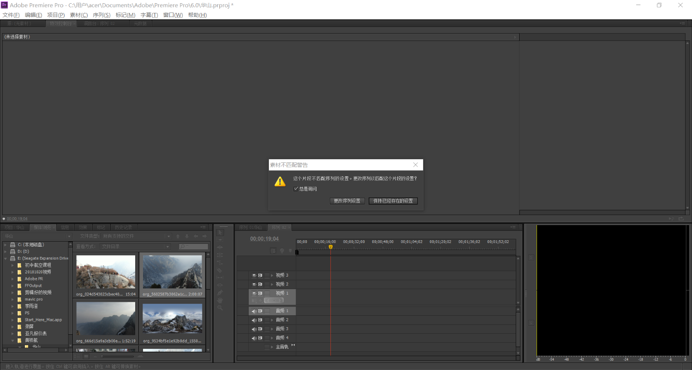Click media browser forward arrow
This screenshot has width=692, height=370.
pyautogui.click(x=204, y=236)
